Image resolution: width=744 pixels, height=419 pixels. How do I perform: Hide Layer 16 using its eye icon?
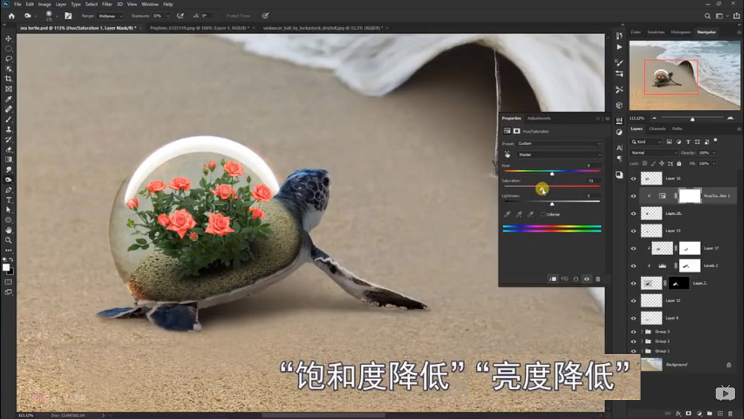tap(633, 178)
